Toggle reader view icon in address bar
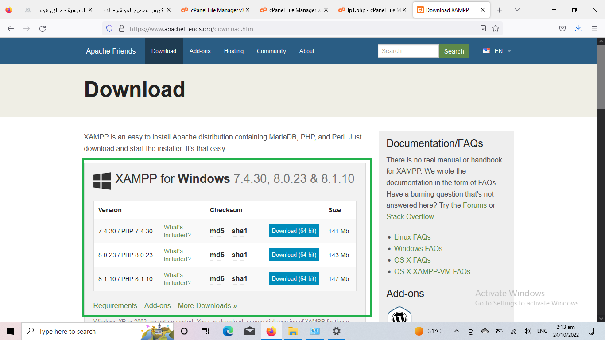 483,29
